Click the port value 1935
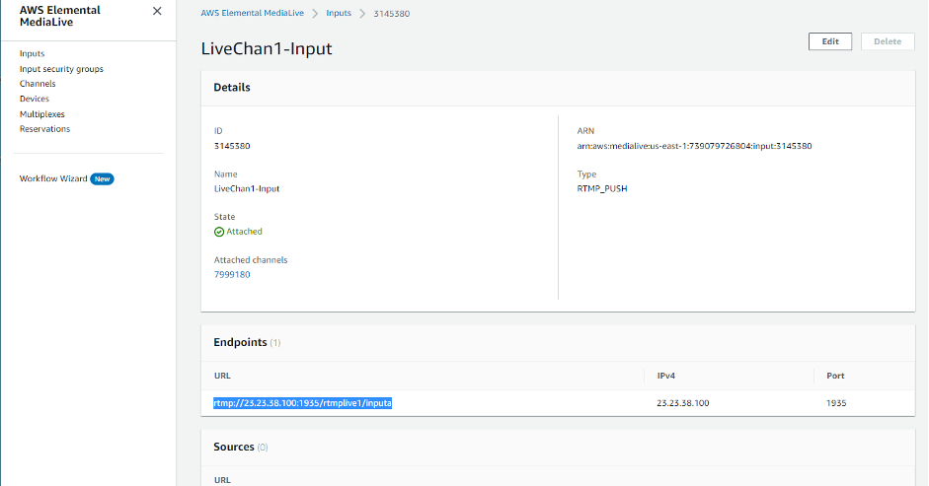Image resolution: width=929 pixels, height=486 pixels. [836, 403]
